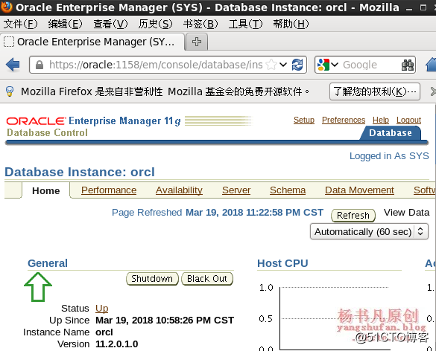Click the Database tab in header

click(x=391, y=133)
